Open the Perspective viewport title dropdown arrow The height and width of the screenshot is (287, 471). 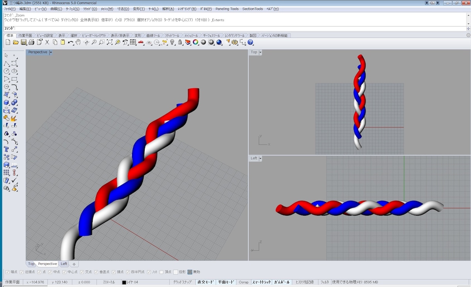pos(51,52)
